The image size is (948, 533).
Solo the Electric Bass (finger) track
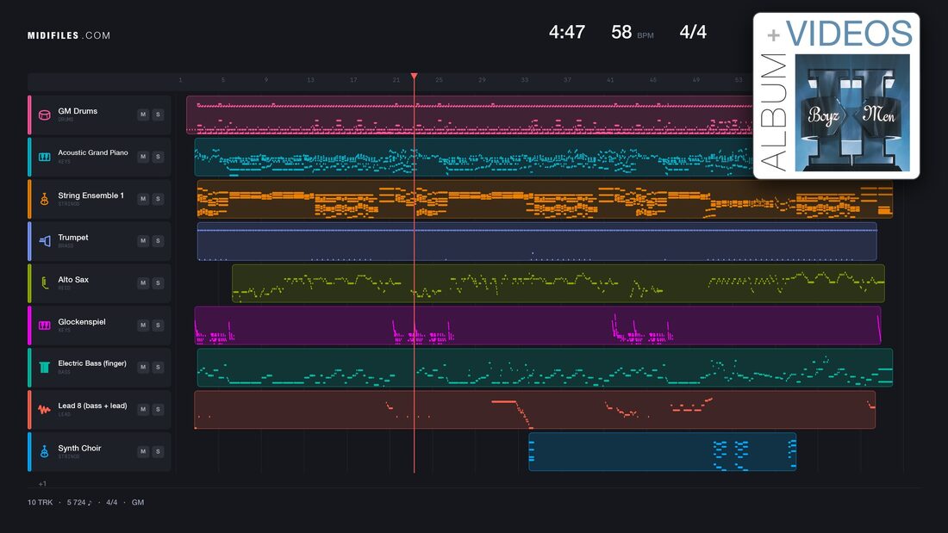(158, 367)
